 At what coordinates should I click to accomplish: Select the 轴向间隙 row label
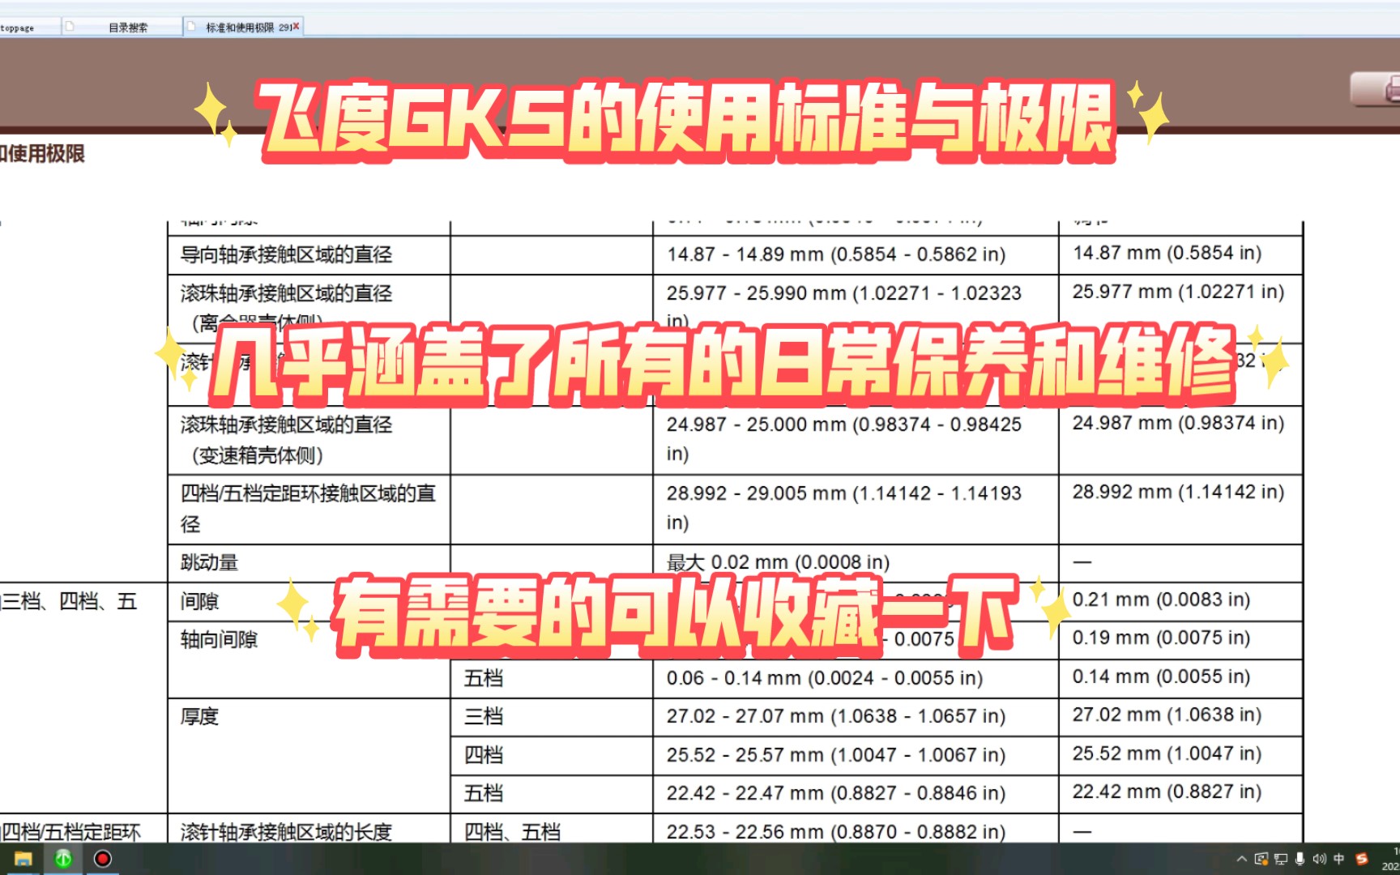[219, 640]
